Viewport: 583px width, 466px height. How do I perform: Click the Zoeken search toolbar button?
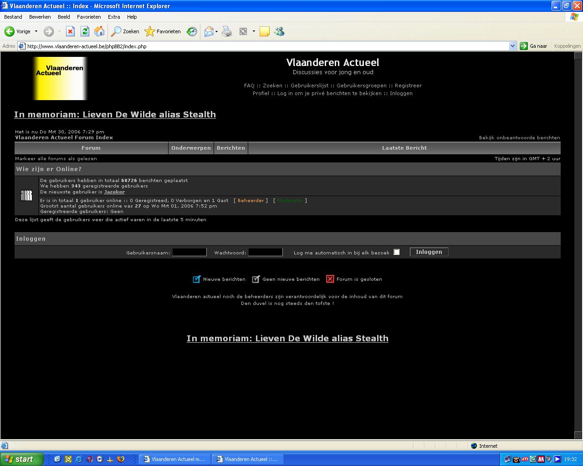126,31
